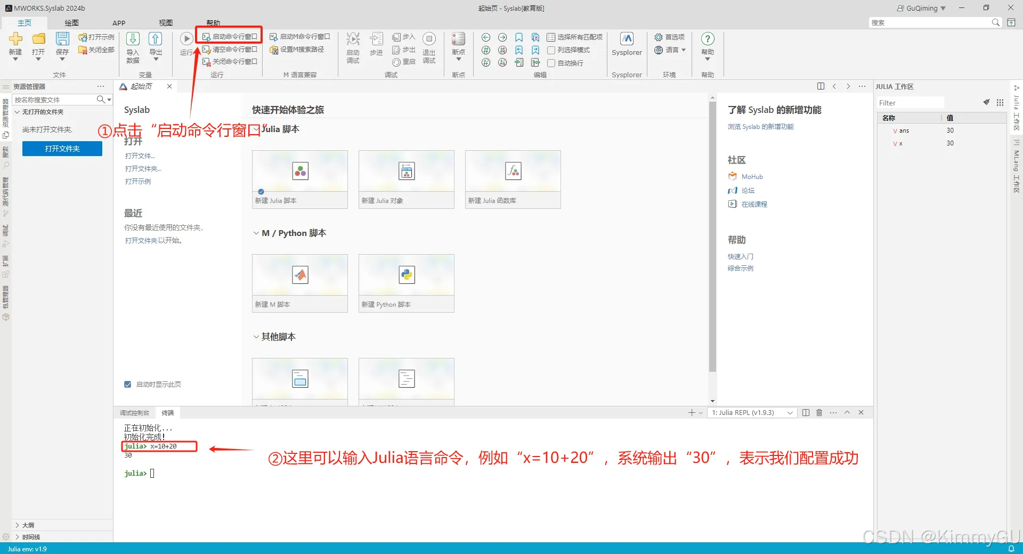Click the 在线课程 link
The width and height of the screenshot is (1023, 554).
coord(754,205)
